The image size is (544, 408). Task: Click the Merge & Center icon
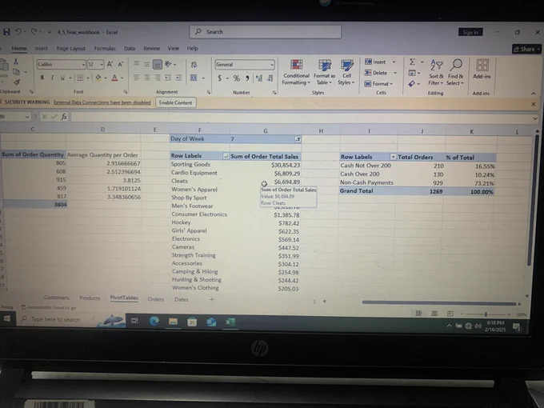click(x=194, y=78)
